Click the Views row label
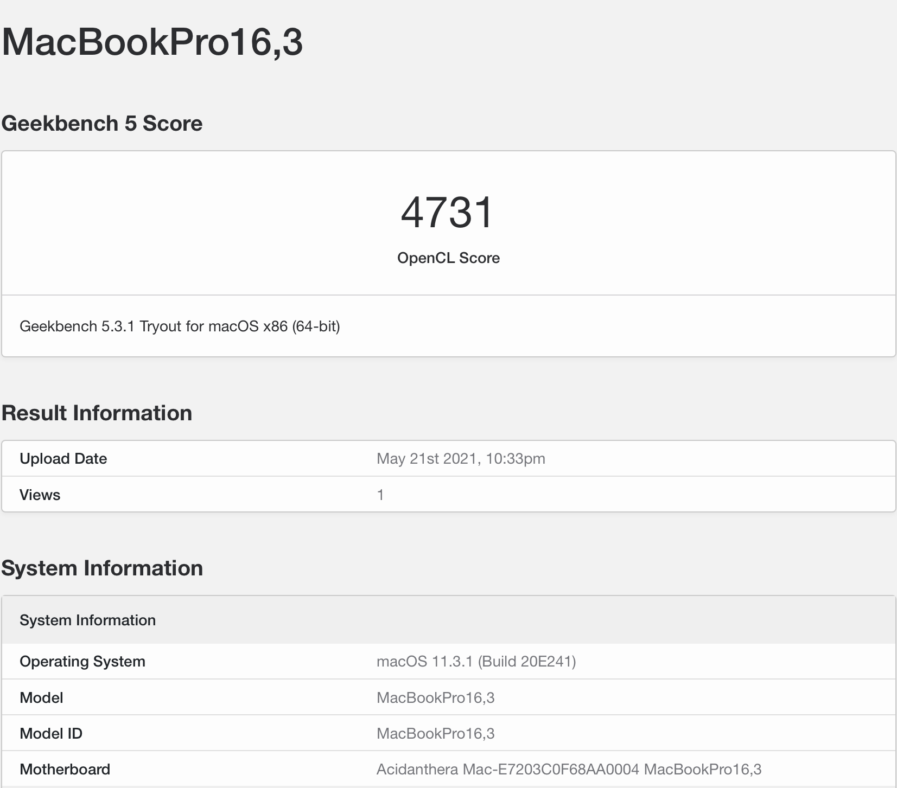The image size is (897, 788). (40, 495)
